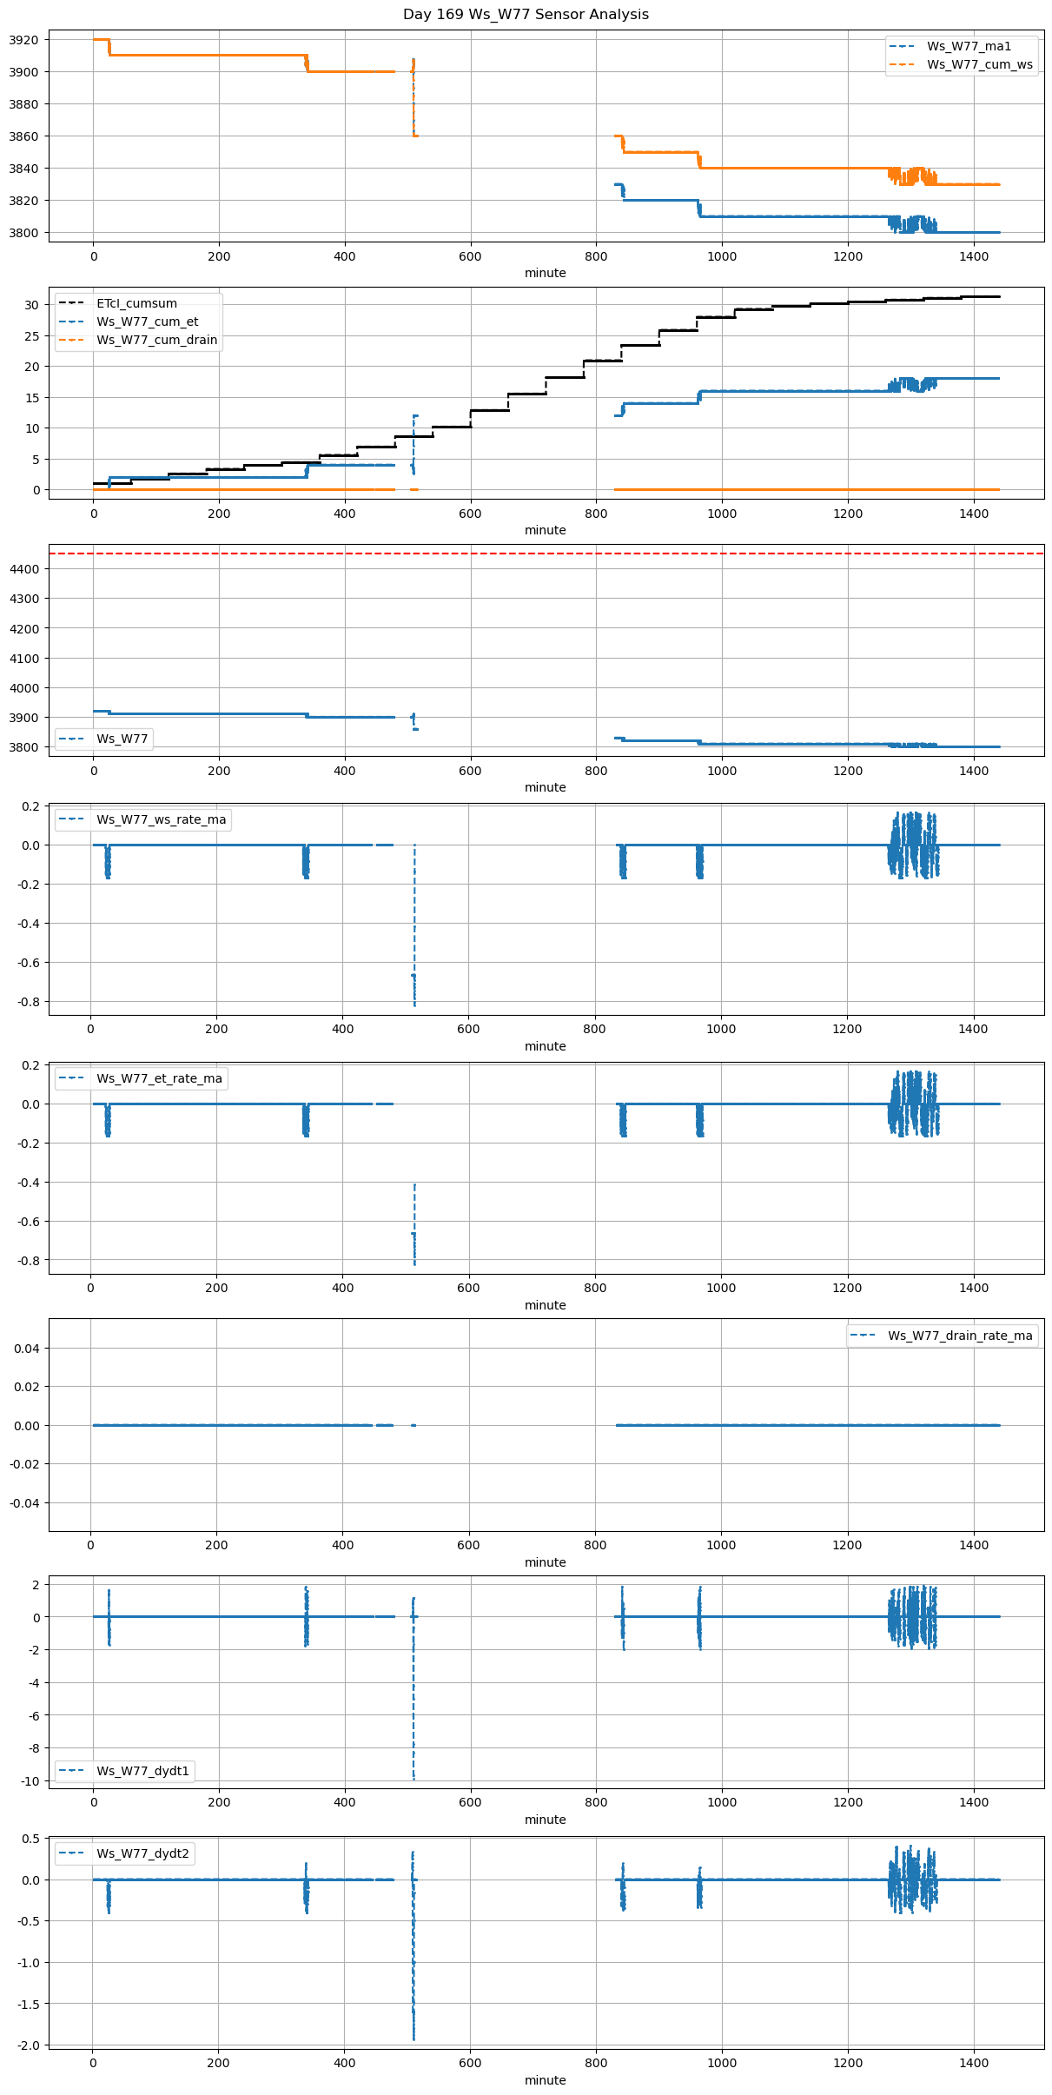
Task: Select the Ws_W77_et_rate_ma legend entry
Action: pyautogui.click(x=159, y=1078)
